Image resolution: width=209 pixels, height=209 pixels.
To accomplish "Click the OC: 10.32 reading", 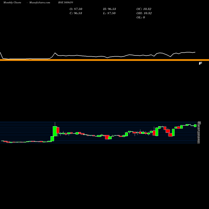I will (144, 9).
